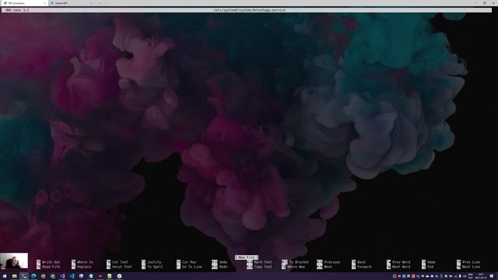Click the Read File shortcut label
This screenshot has height=280, width=498.
coord(51,267)
